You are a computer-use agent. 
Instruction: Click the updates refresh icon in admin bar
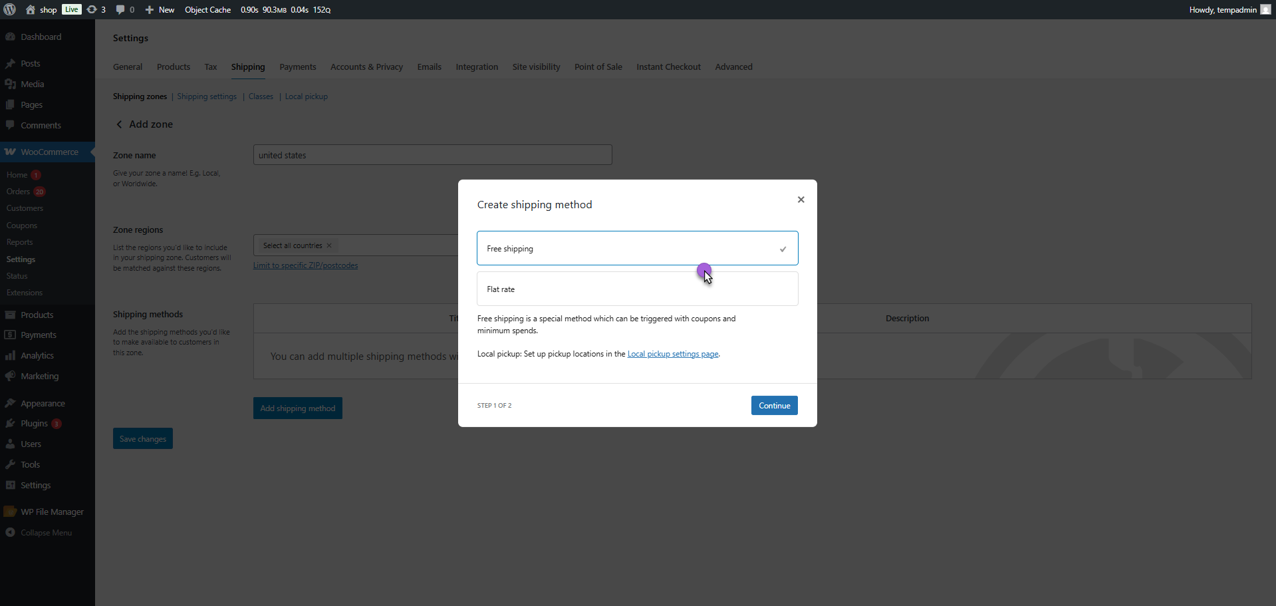[x=92, y=9]
